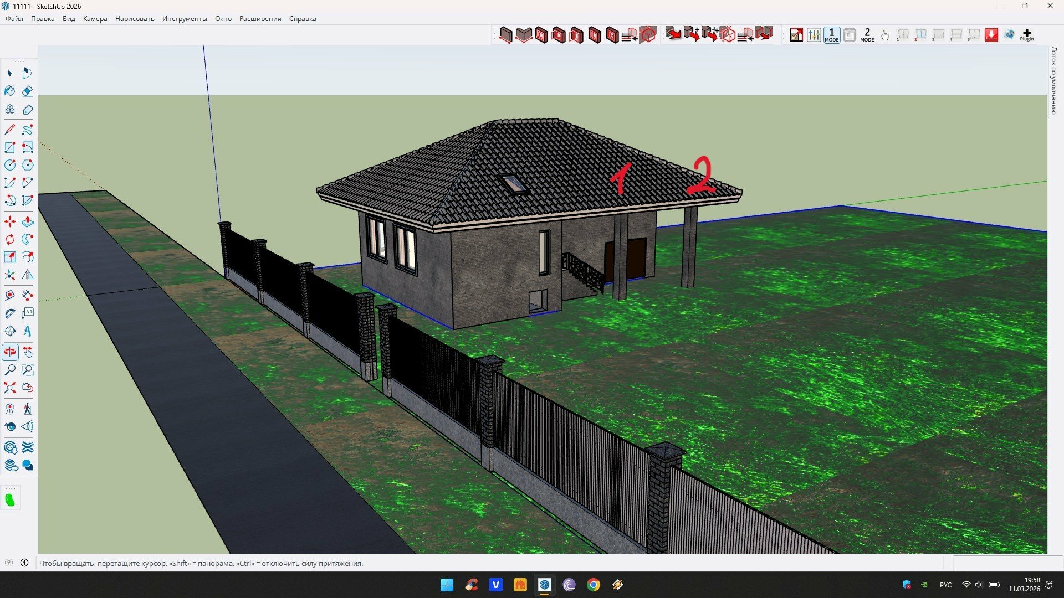1064x598 pixels.
Task: Toggle the 1 MODE button
Action: click(x=831, y=35)
